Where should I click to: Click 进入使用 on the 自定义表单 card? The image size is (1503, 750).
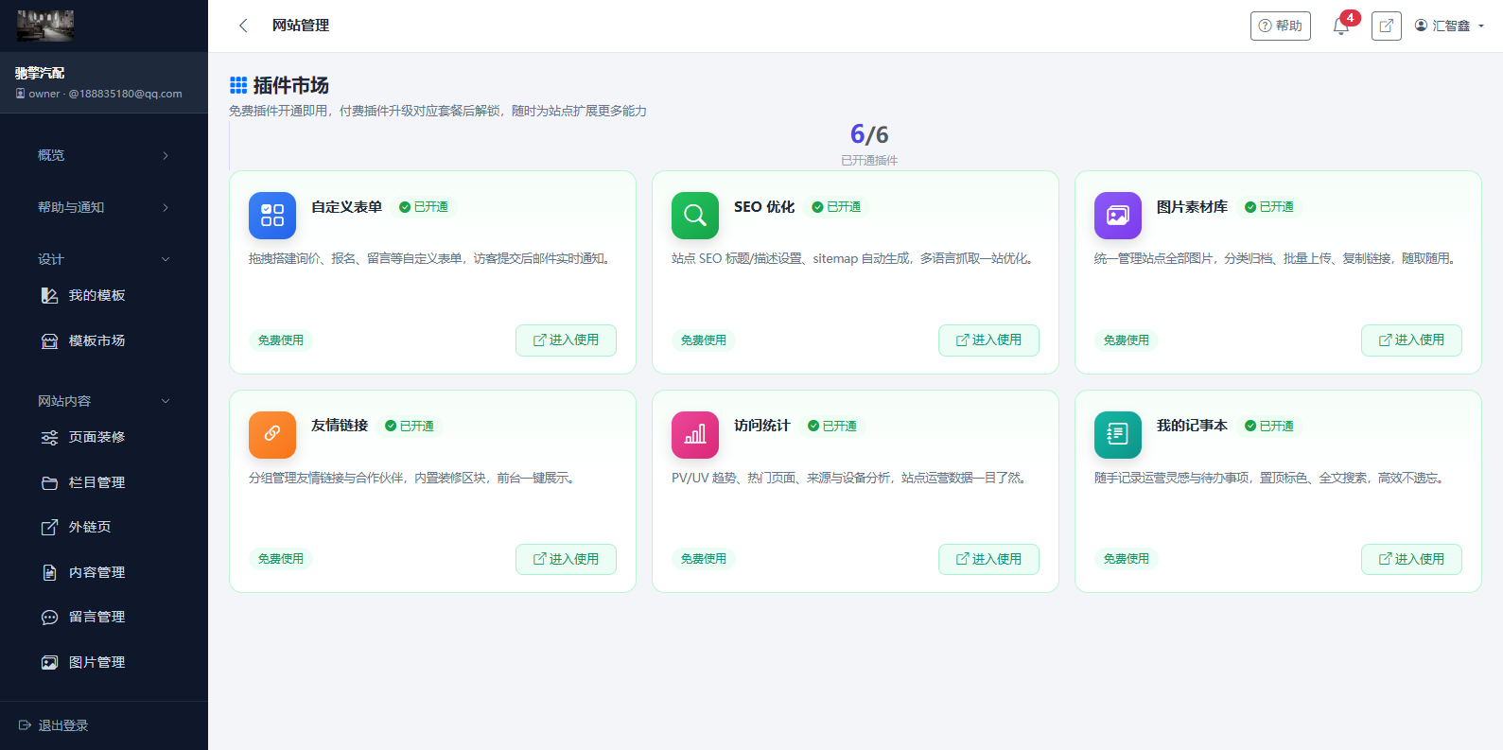[566, 340]
